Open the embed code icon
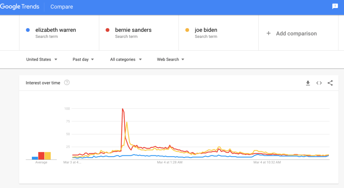The width and height of the screenshot is (344, 188). [319, 83]
